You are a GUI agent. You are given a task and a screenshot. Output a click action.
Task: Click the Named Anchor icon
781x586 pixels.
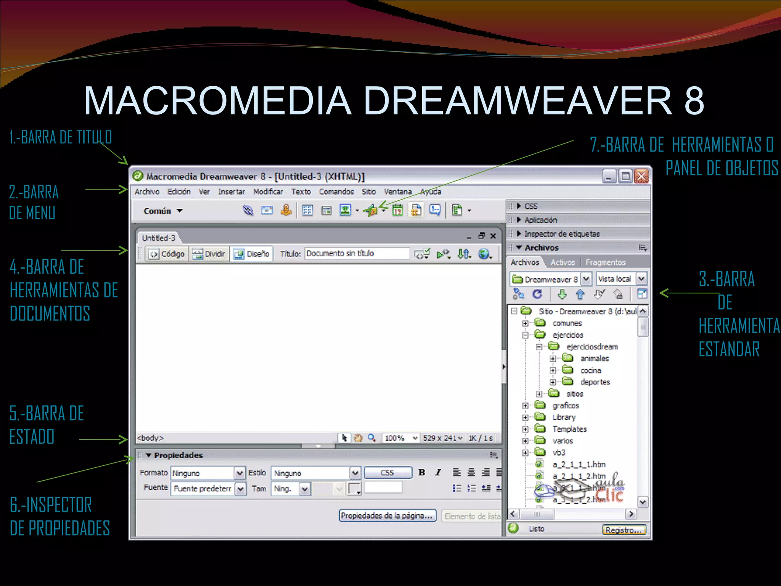(x=286, y=210)
